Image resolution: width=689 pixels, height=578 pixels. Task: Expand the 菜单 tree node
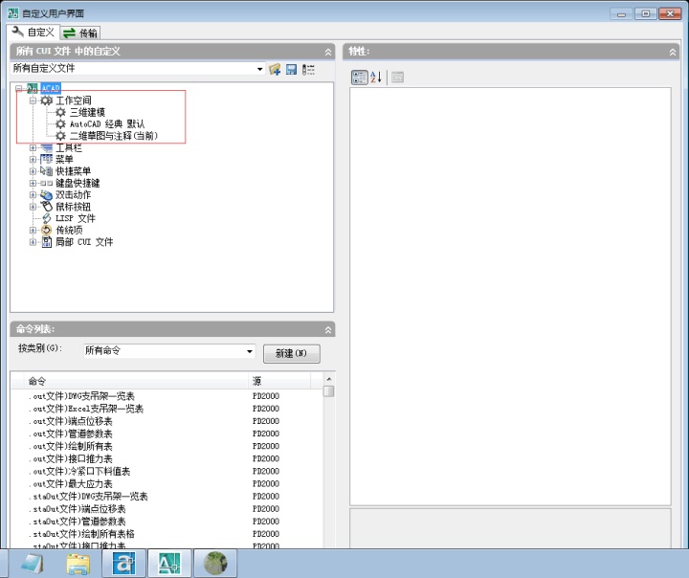pos(33,159)
